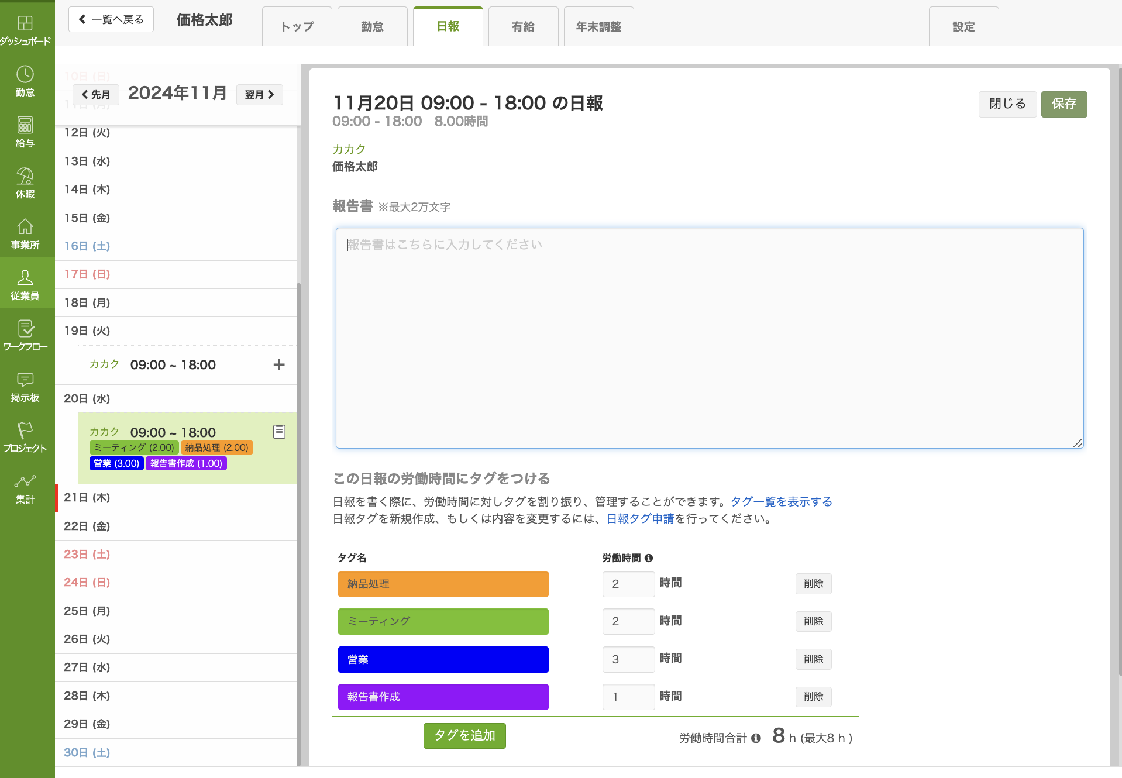Image resolution: width=1122 pixels, height=778 pixels.
Task: Open the 事業所 house icon in sidebar
Action: tap(25, 228)
